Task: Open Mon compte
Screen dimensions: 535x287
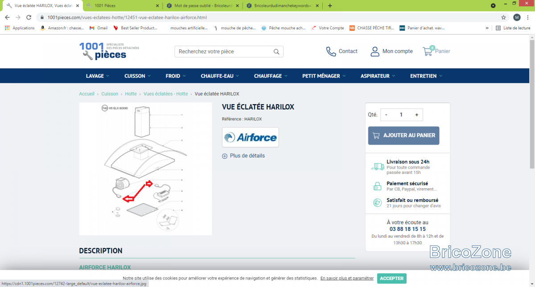Action: 391,51
